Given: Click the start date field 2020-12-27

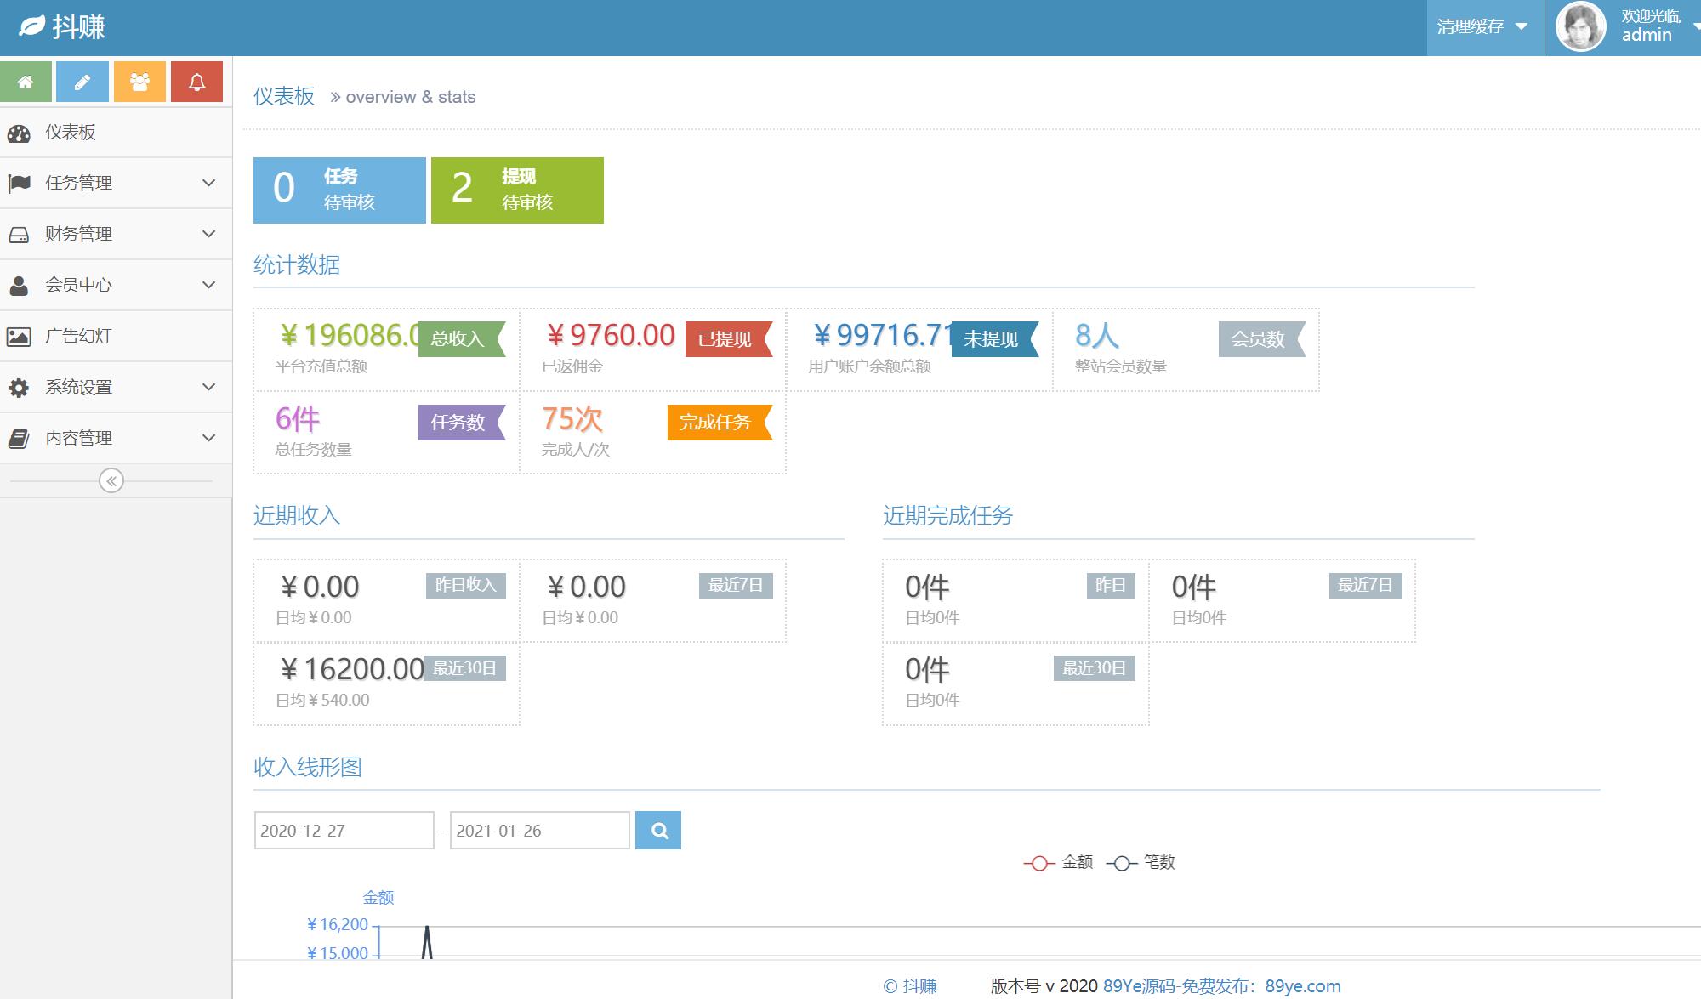Looking at the screenshot, I should [x=344, y=831].
